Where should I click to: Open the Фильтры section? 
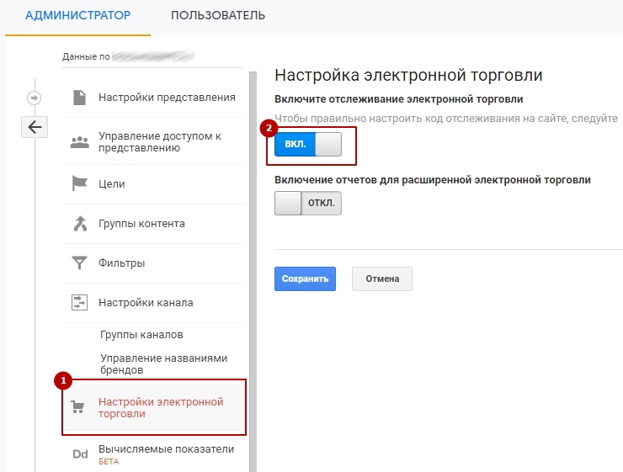(121, 263)
